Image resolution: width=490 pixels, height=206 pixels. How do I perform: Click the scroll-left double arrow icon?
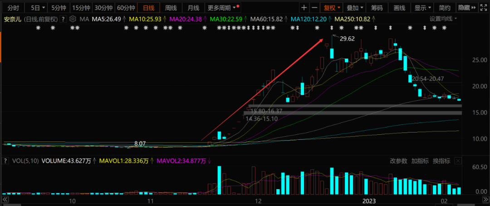[x=5, y=200]
